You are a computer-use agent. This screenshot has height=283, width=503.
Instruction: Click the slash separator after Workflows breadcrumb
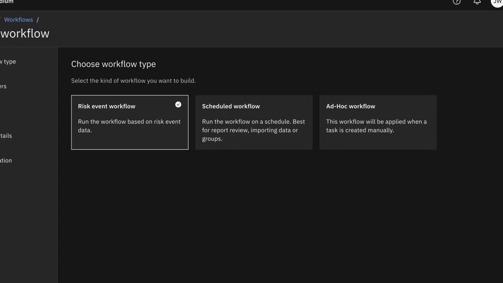tap(38, 20)
